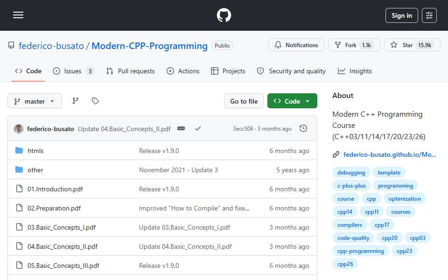Screen dimensions: 448x280
Task: Select the compilers topic tag
Action: coord(350,225)
